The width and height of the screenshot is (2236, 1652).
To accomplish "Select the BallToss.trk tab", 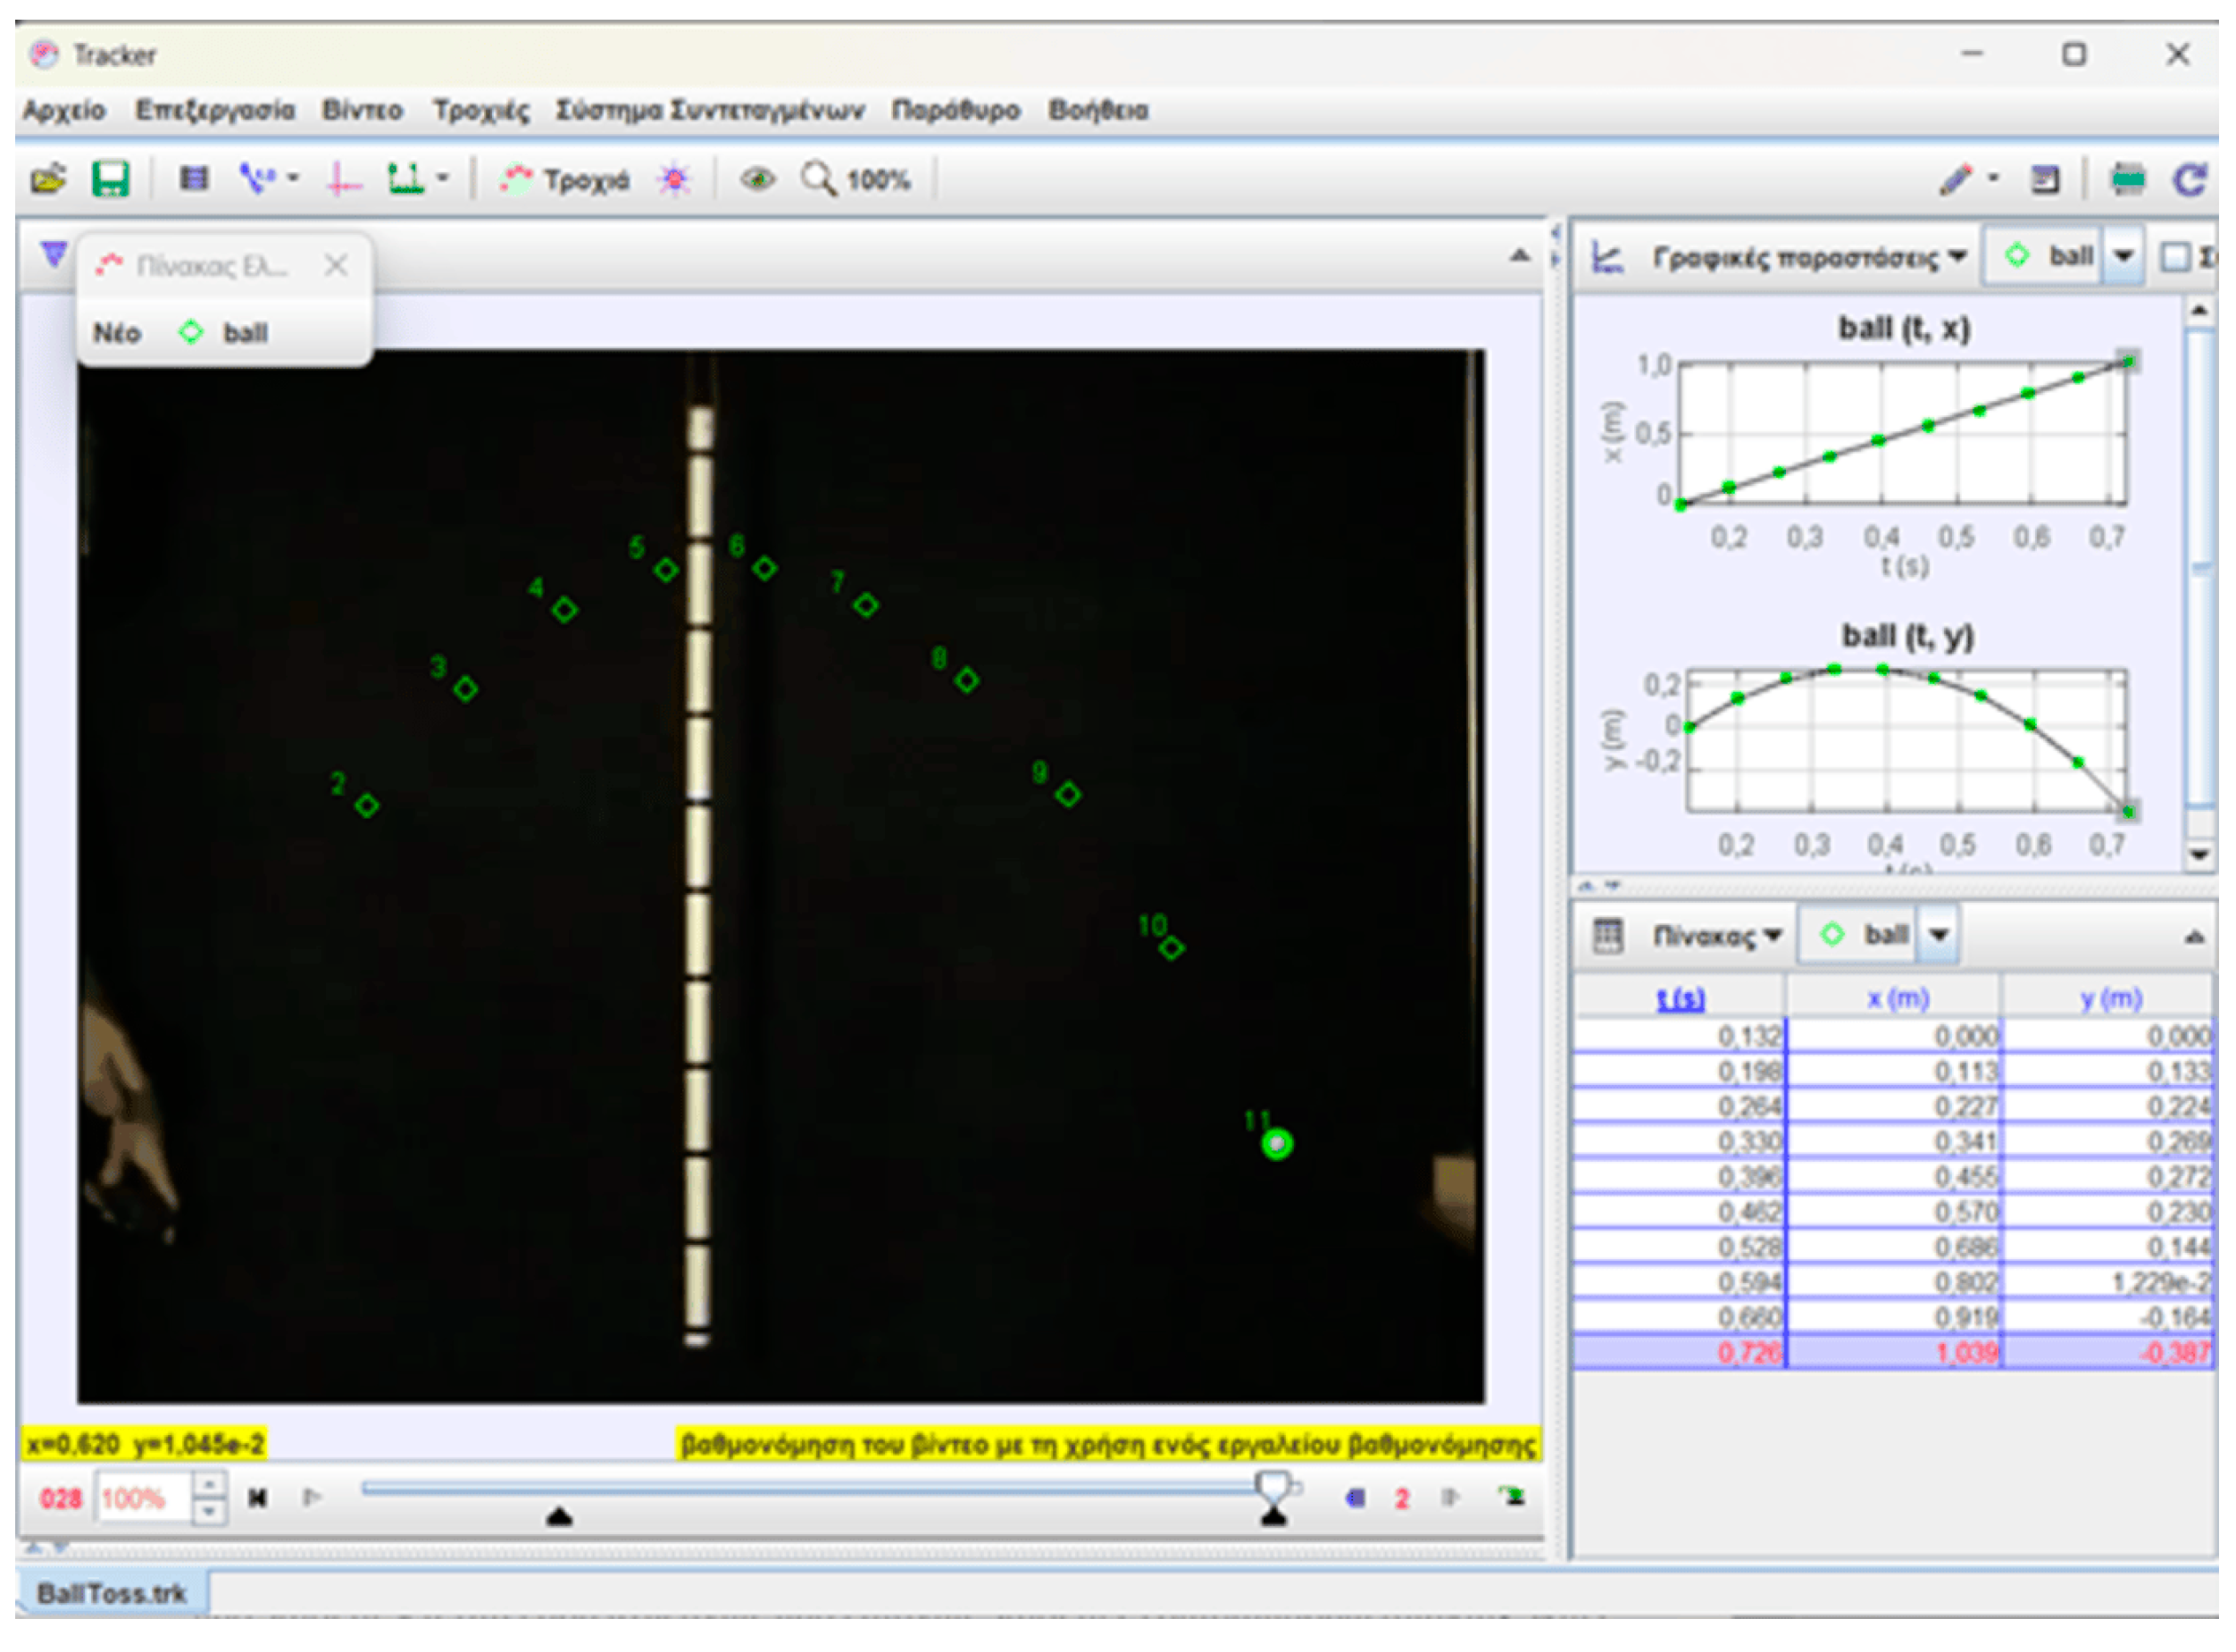I will click(x=111, y=1595).
